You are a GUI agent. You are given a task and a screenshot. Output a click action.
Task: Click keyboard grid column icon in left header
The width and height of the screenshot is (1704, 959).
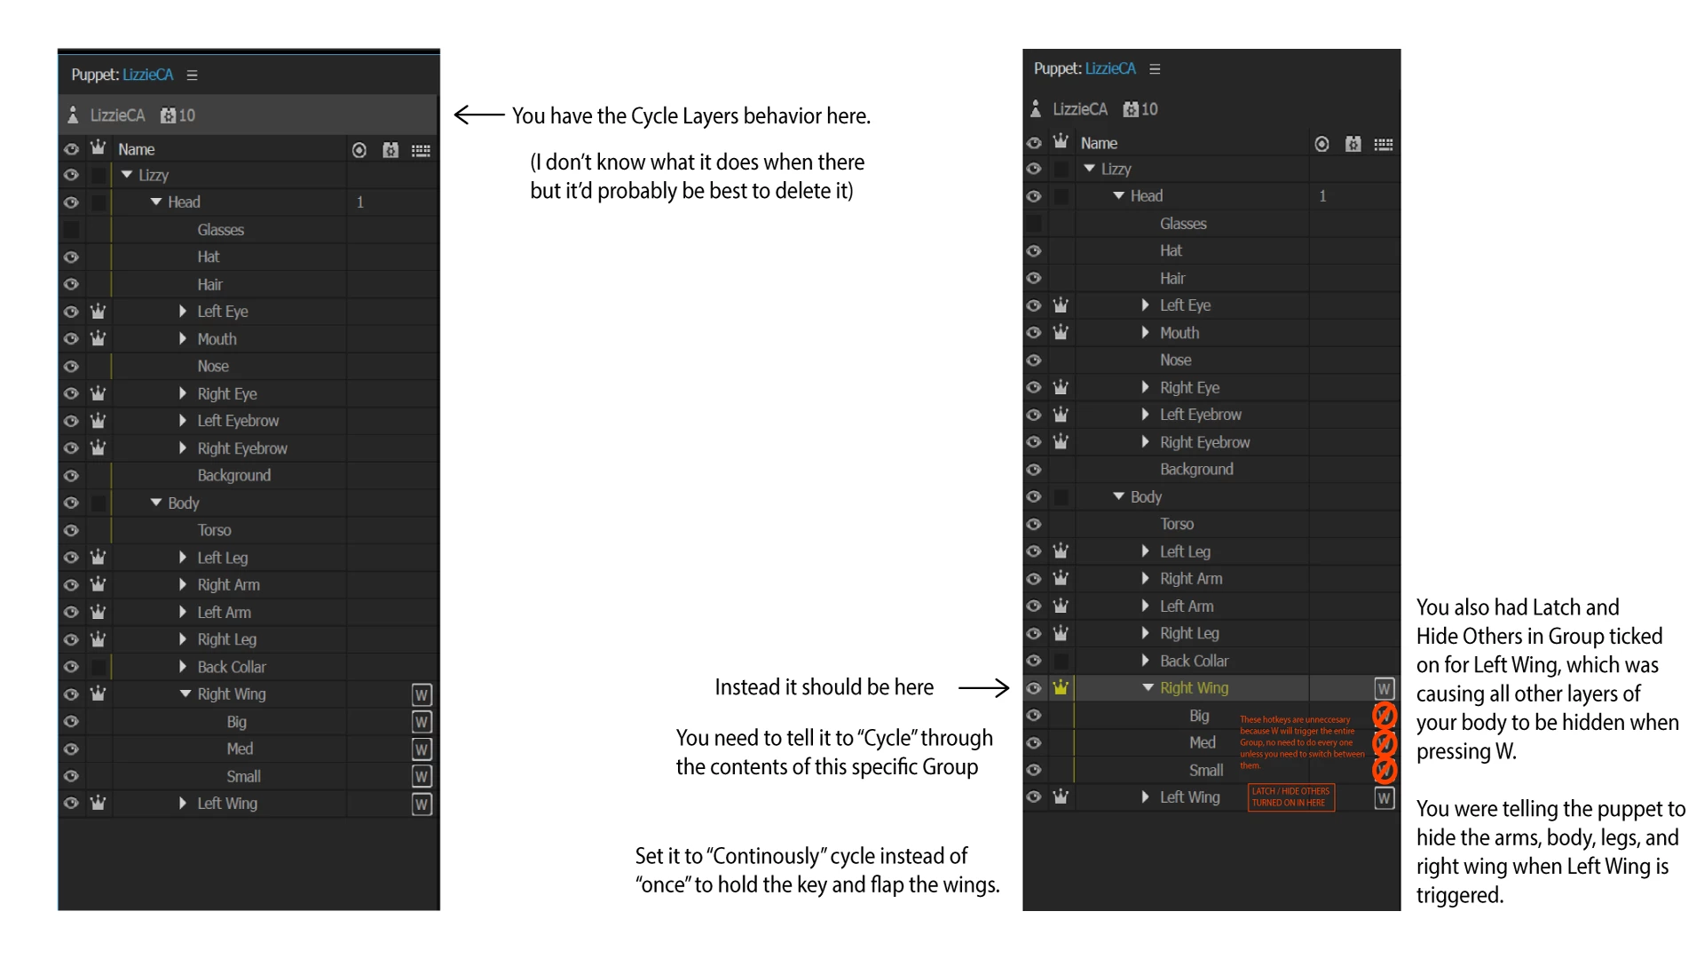pos(421,151)
